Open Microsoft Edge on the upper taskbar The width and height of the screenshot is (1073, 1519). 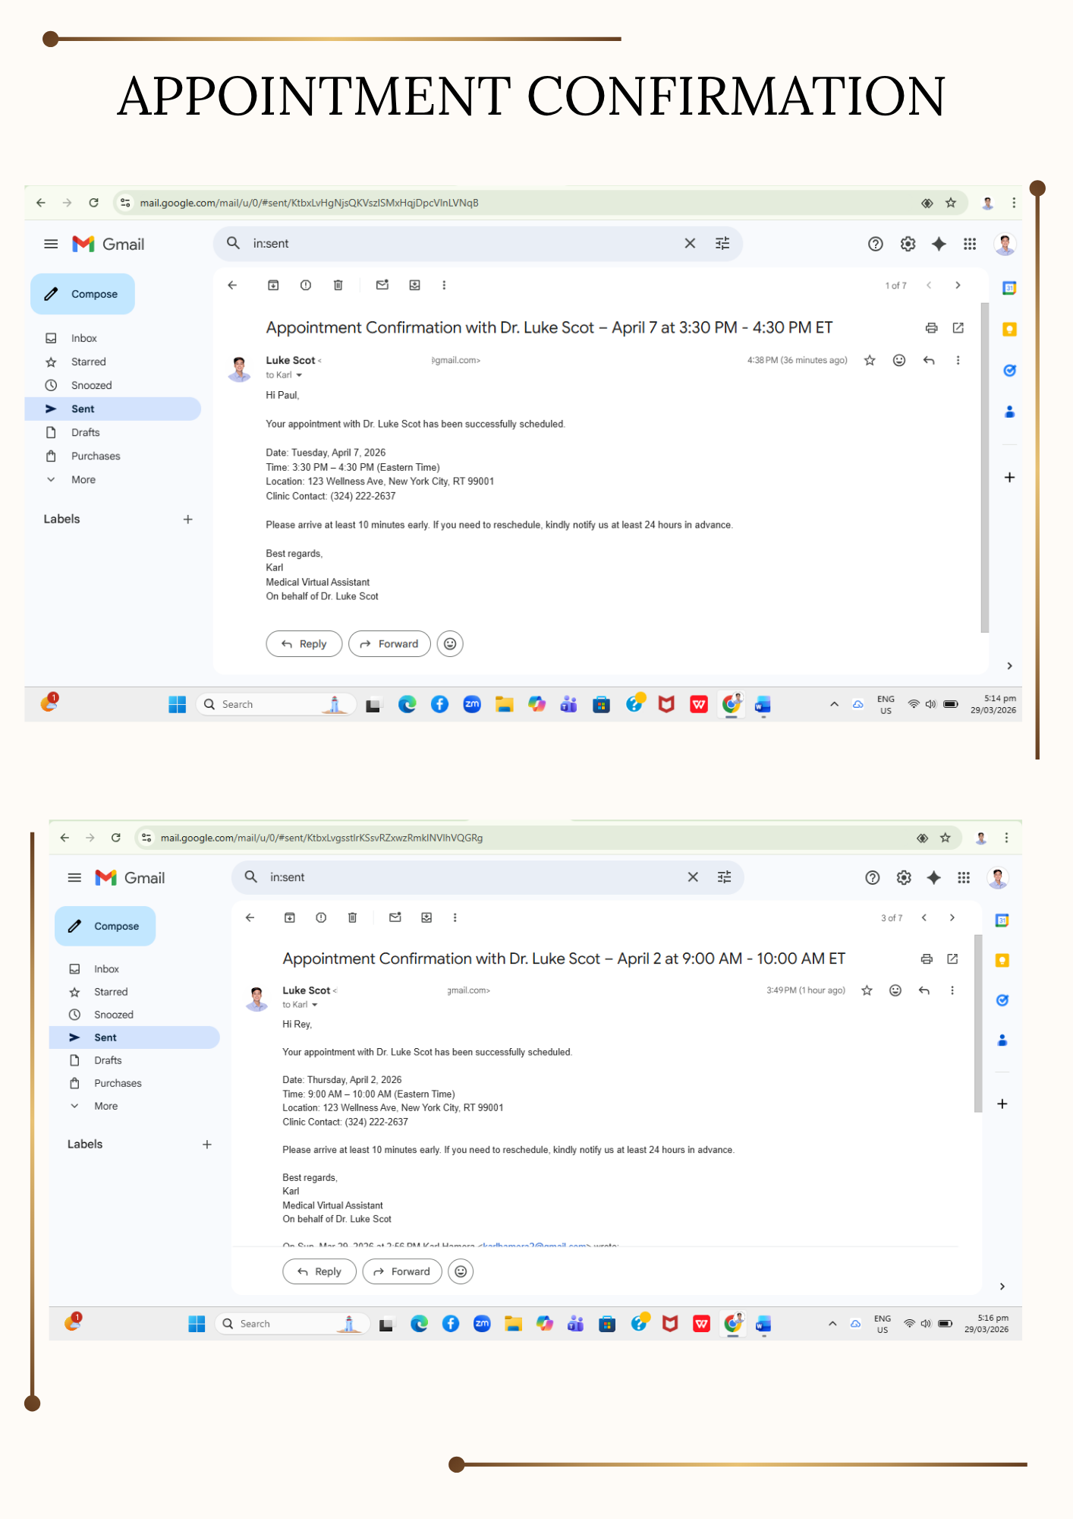407,705
